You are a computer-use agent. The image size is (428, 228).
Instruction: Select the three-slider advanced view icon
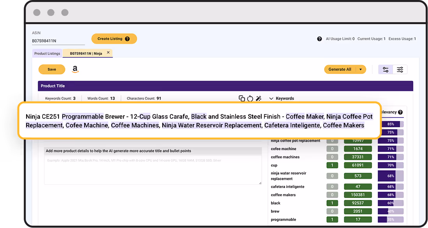point(400,70)
